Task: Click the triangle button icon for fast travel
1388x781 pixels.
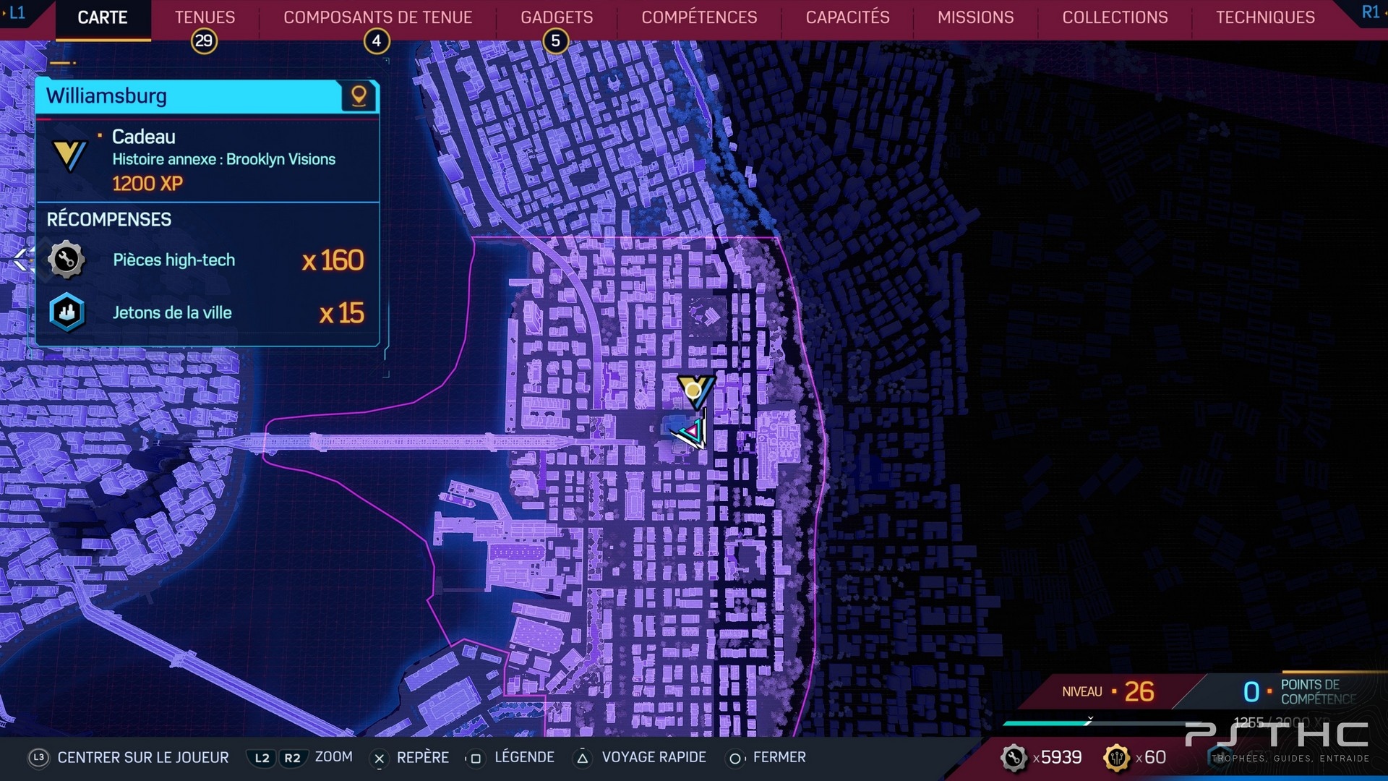Action: click(x=583, y=759)
